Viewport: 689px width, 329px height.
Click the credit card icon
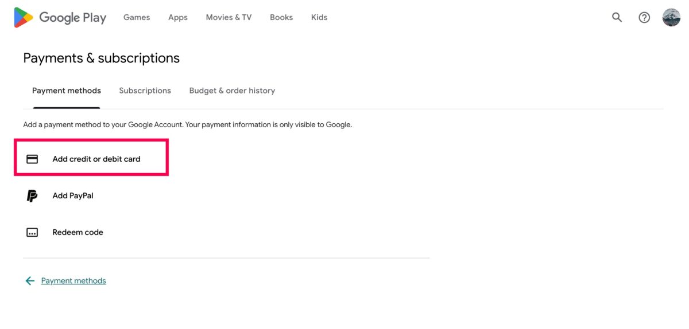click(32, 159)
